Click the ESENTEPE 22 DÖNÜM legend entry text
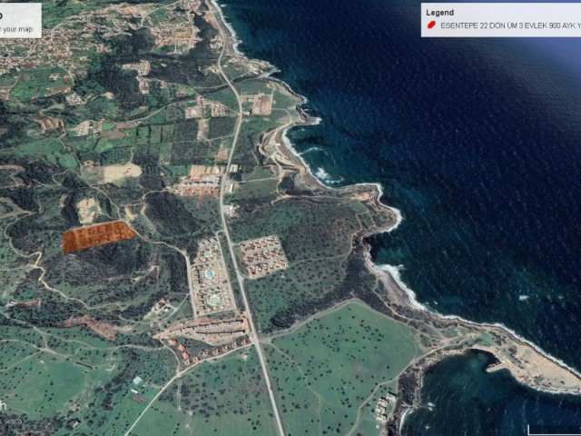This screenshot has width=581, height=436. point(510,25)
